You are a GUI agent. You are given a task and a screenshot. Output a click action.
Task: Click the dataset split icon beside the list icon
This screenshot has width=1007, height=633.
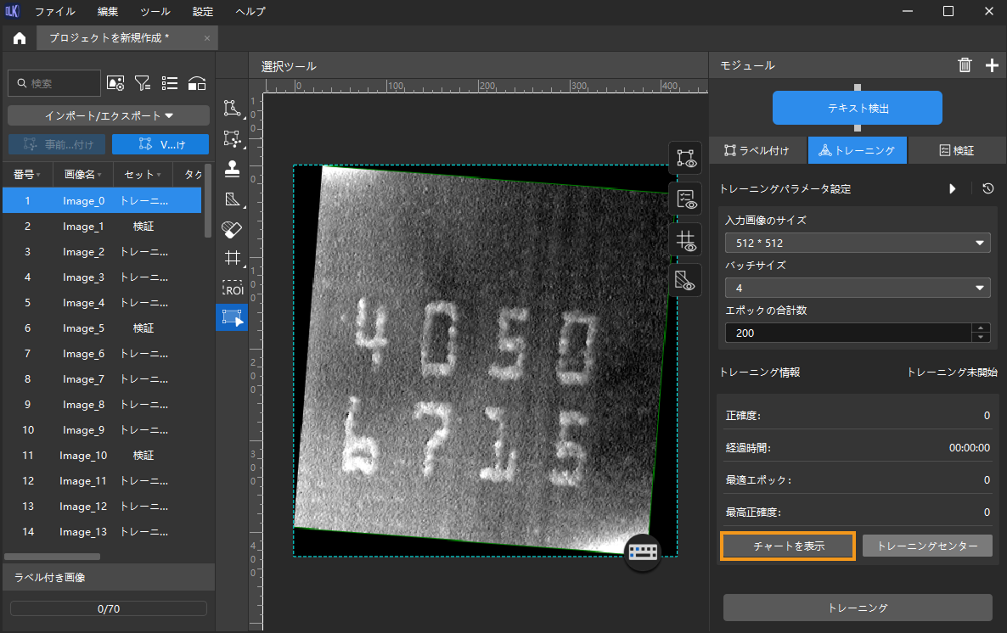click(x=196, y=83)
